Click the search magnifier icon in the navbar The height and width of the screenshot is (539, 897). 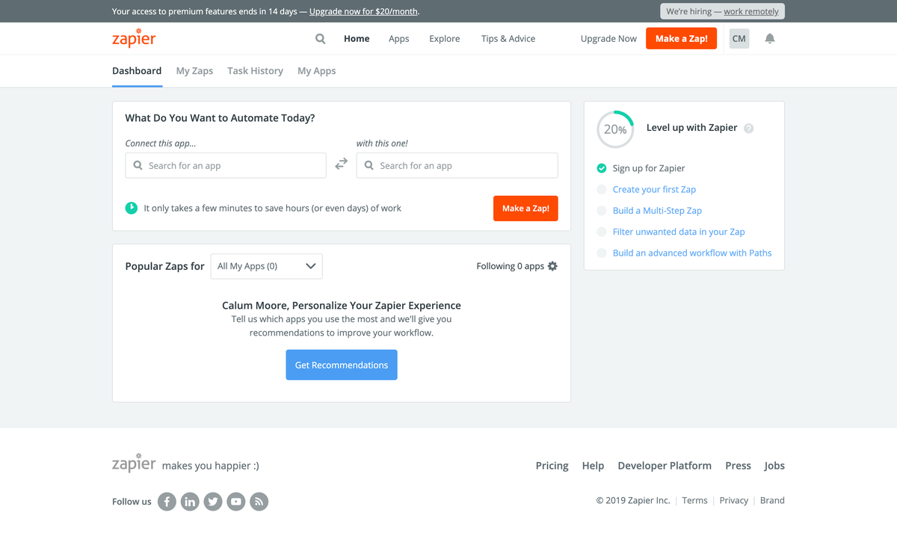click(320, 39)
